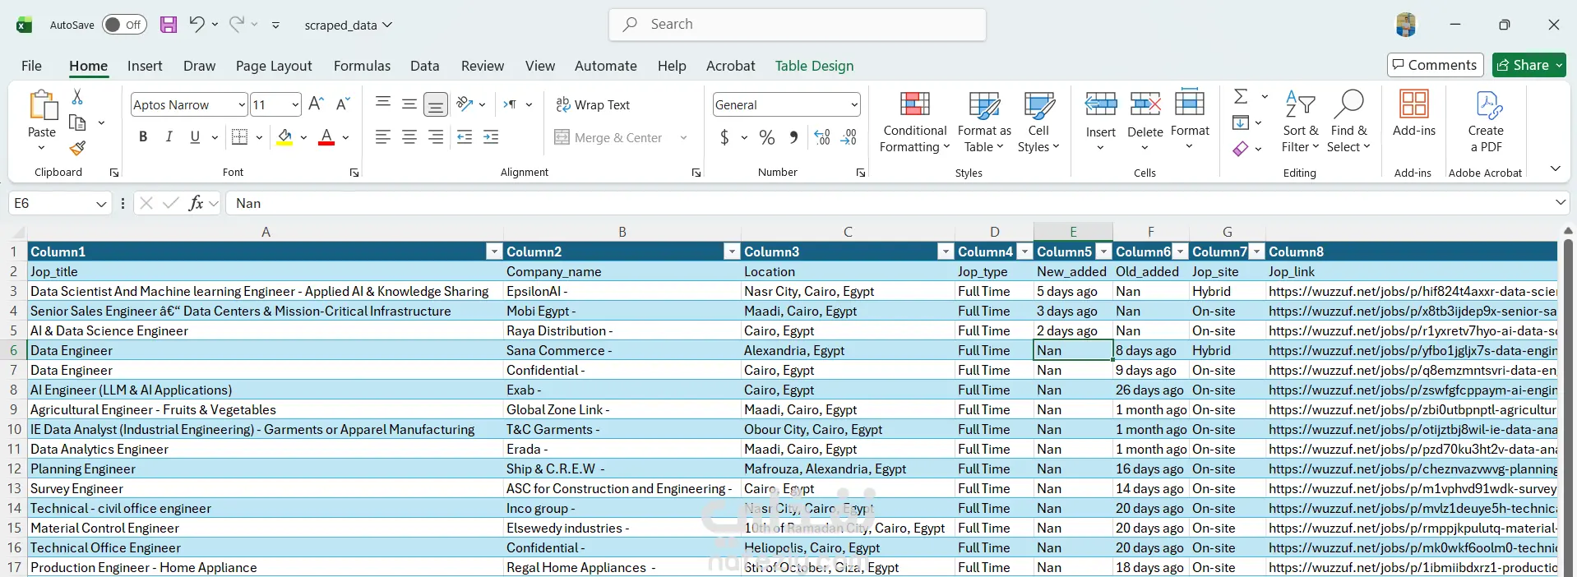Open the font size dropdown
Viewport: 1577px width, 577px height.
(295, 104)
